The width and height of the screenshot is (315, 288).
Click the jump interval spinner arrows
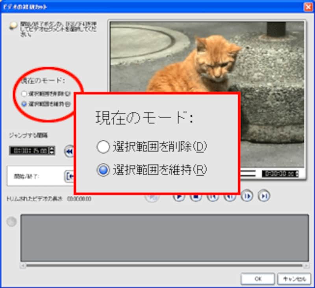[x=52, y=151]
